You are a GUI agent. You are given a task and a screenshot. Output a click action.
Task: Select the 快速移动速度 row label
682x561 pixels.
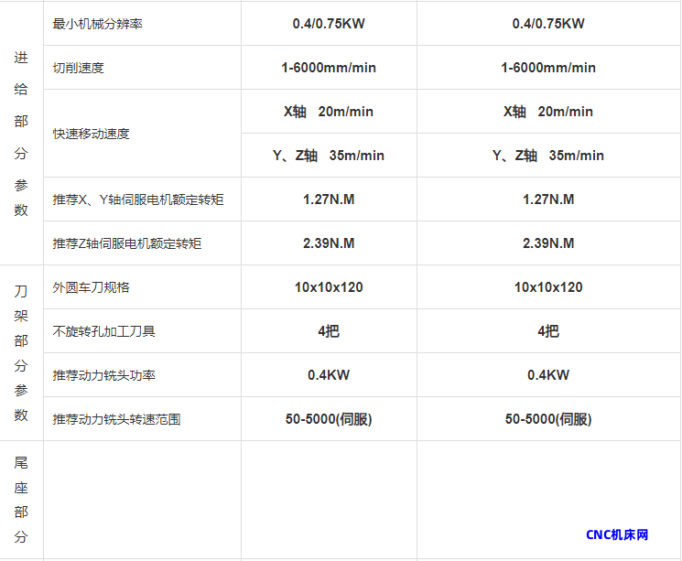(x=92, y=134)
